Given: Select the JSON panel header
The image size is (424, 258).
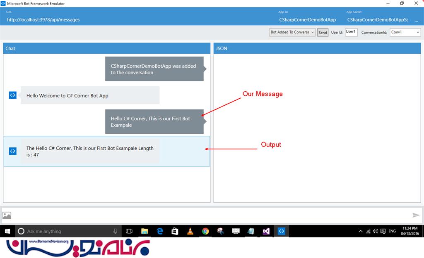Looking at the screenshot, I should 317,49.
